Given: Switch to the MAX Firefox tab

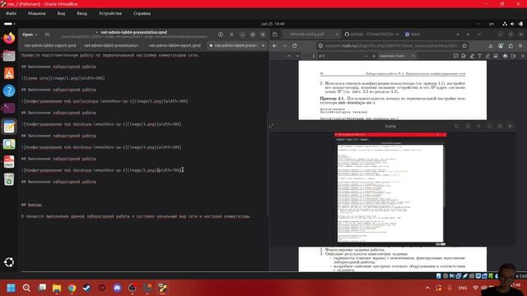Looking at the screenshot, I should 431,35.
